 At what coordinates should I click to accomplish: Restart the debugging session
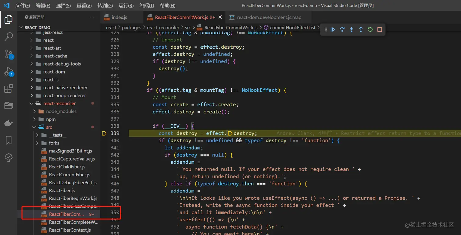(370, 29)
